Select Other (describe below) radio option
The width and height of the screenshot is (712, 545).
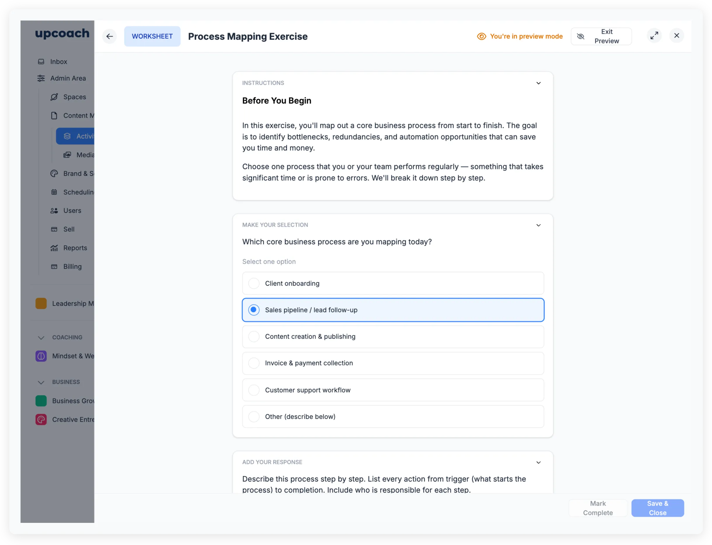coord(254,417)
